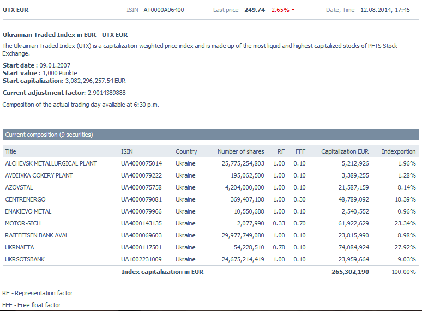This screenshot has height=311, width=422.
Task: Click ISIN UA4000079081
Action: (141, 199)
